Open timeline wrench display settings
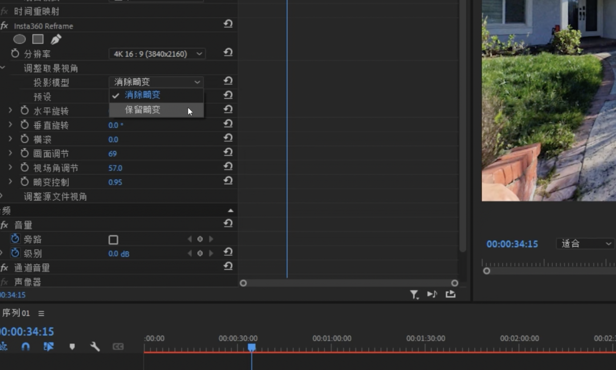This screenshot has width=616, height=370. coord(95,346)
